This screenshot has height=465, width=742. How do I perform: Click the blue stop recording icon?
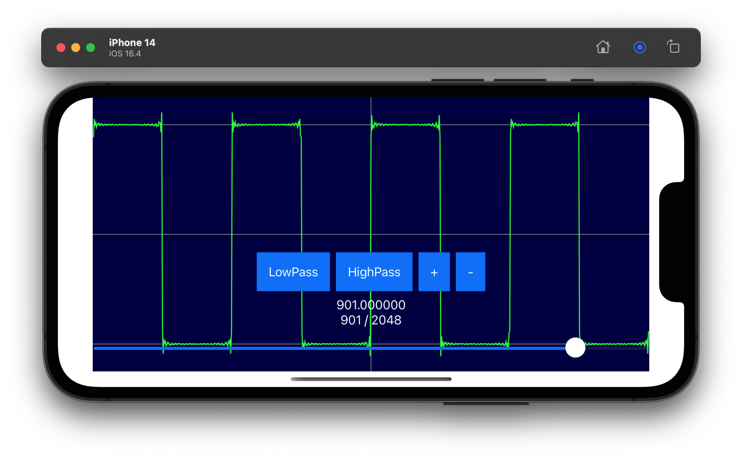[640, 47]
